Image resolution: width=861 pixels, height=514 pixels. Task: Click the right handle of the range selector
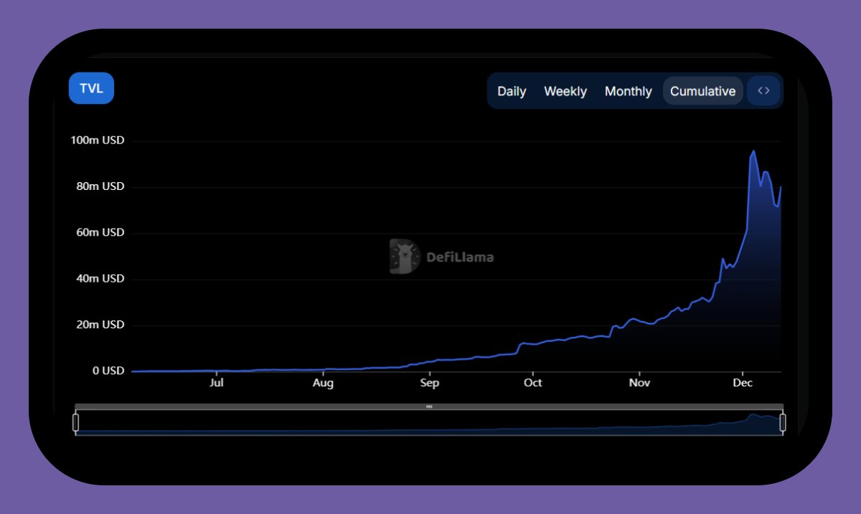pos(782,422)
